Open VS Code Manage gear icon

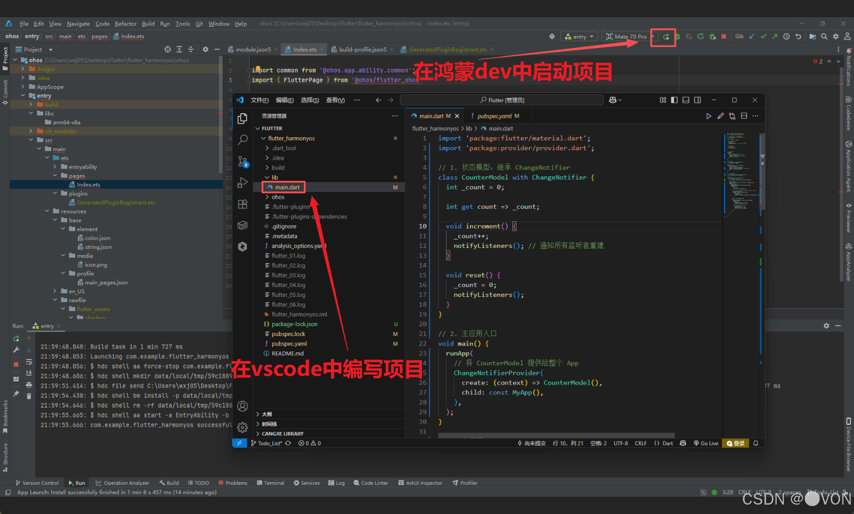coord(242,427)
